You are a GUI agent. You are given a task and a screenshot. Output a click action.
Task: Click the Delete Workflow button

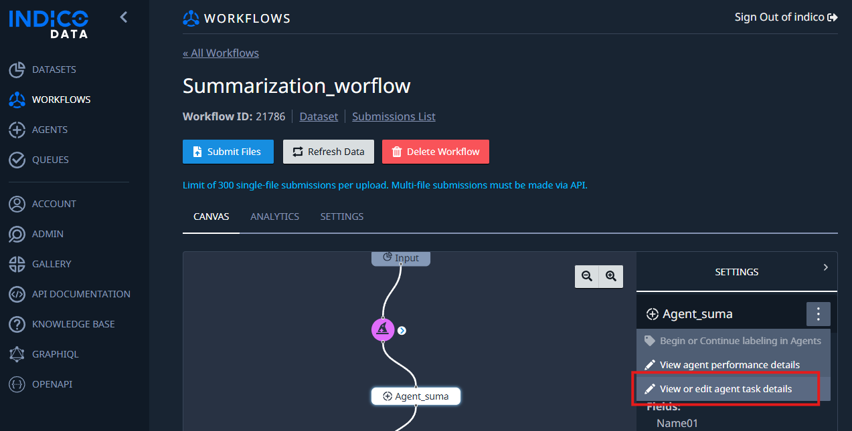coord(436,152)
